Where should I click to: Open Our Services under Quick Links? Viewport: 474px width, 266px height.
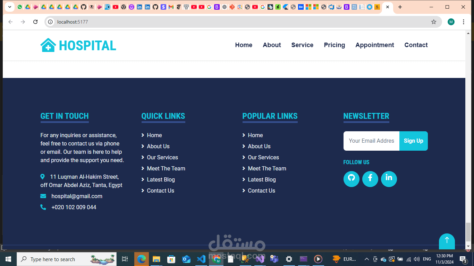pos(162,157)
